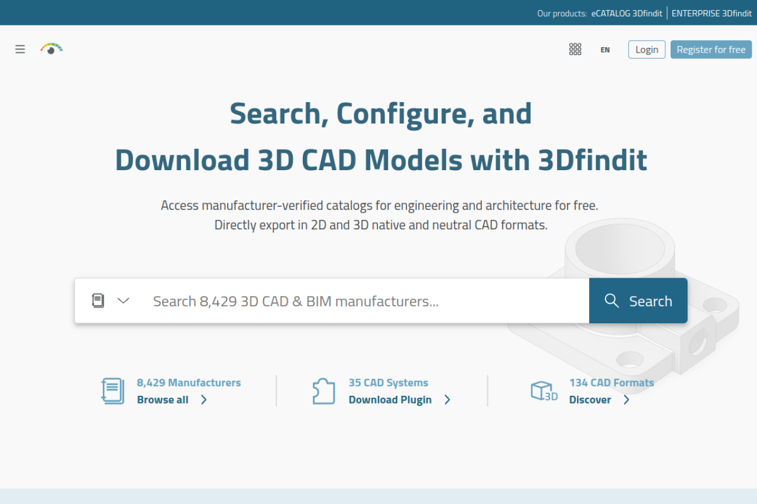Click the Login button

(646, 50)
